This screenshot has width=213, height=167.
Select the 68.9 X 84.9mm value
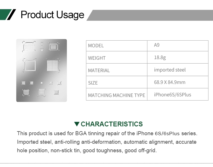(x=170, y=82)
